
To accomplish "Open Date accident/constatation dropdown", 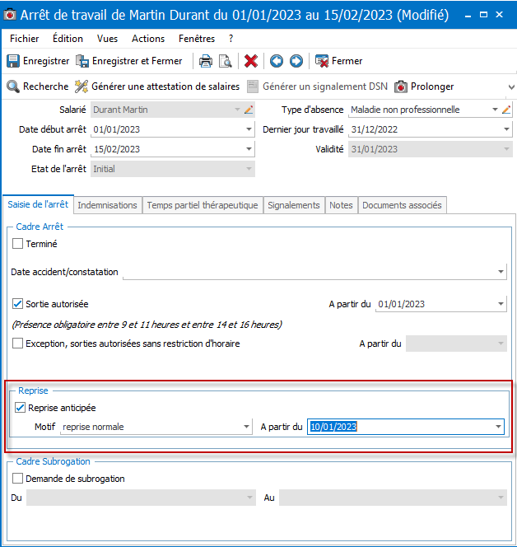I will click(501, 271).
